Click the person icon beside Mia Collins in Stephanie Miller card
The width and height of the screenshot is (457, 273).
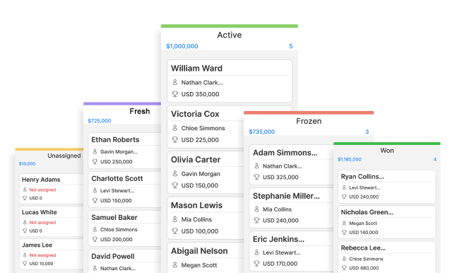click(257, 209)
